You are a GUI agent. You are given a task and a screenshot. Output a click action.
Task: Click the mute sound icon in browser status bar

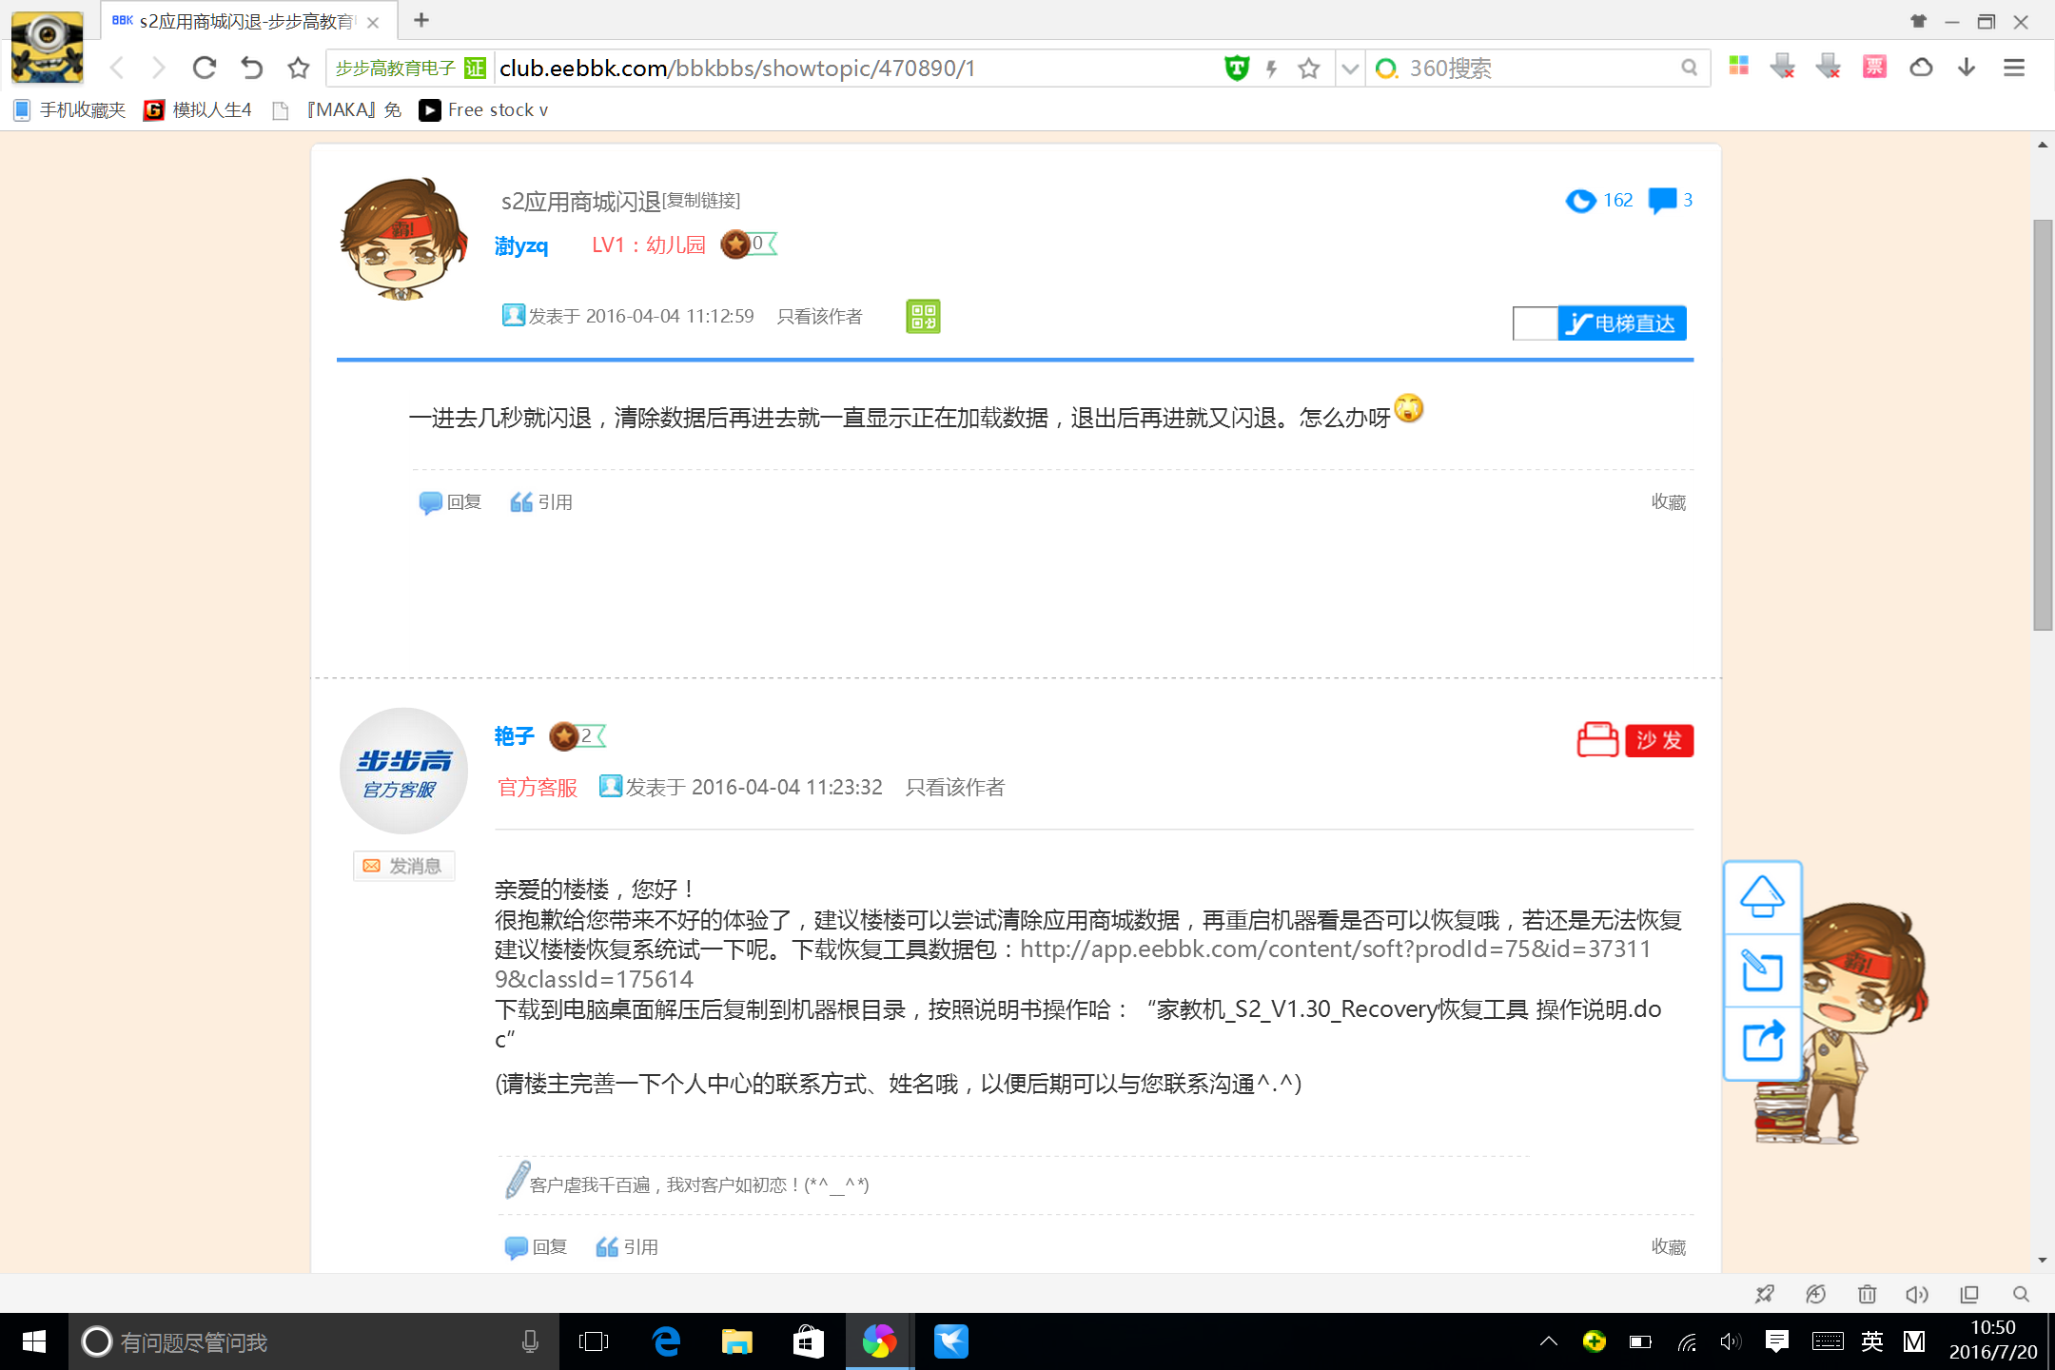tap(1917, 1294)
